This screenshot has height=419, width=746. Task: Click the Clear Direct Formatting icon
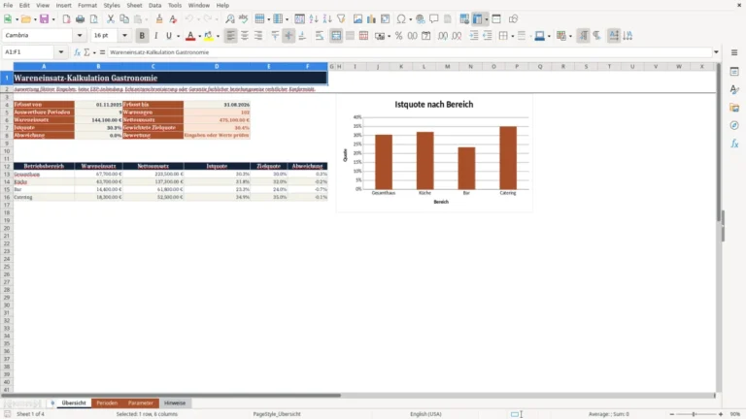(x=173, y=19)
